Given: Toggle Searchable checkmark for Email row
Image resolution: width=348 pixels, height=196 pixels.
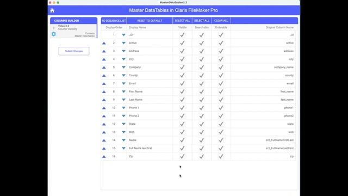Looking at the screenshot, I should coord(202,83).
